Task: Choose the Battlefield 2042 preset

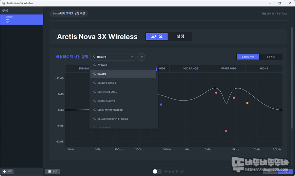Action: 123,92
